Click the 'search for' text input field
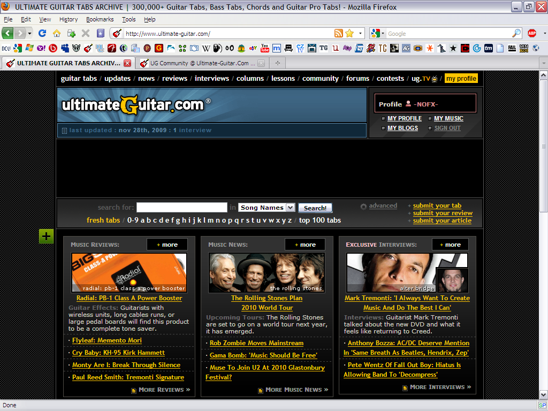The height and width of the screenshot is (411, 548). pyautogui.click(x=182, y=207)
